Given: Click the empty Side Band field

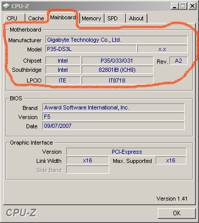Looking at the screenshot, I should (x=88, y=170).
